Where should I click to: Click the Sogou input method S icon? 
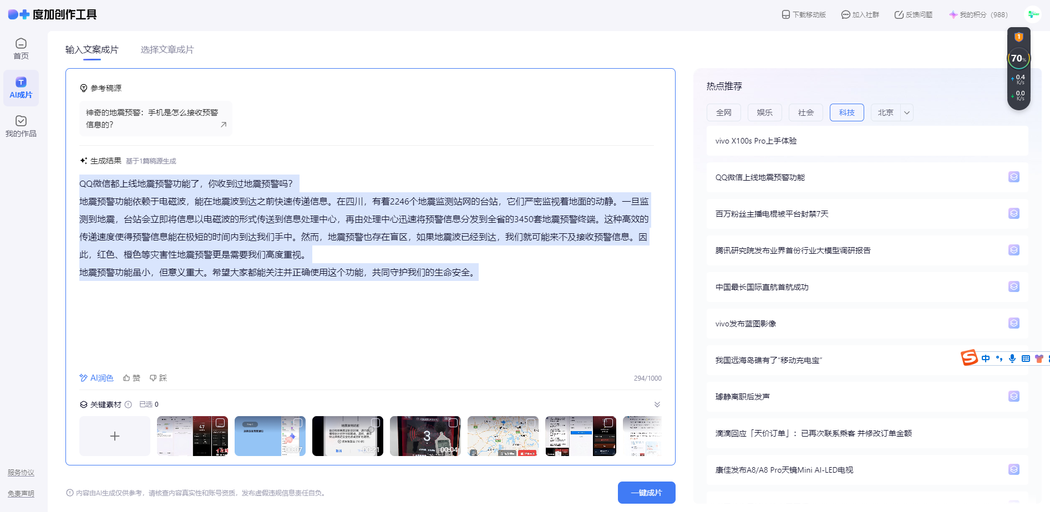coord(970,357)
